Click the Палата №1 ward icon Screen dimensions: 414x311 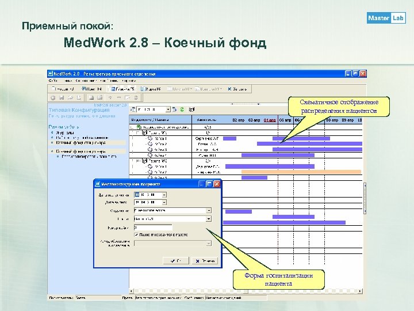click(x=144, y=133)
